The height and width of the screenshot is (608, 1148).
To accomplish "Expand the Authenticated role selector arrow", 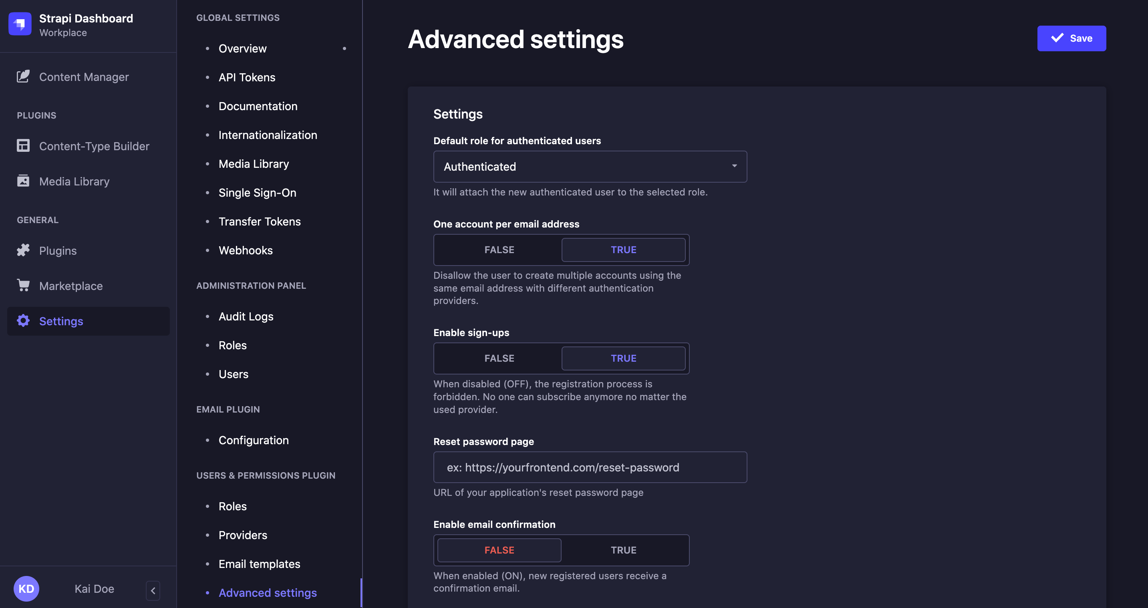I will pos(734,166).
